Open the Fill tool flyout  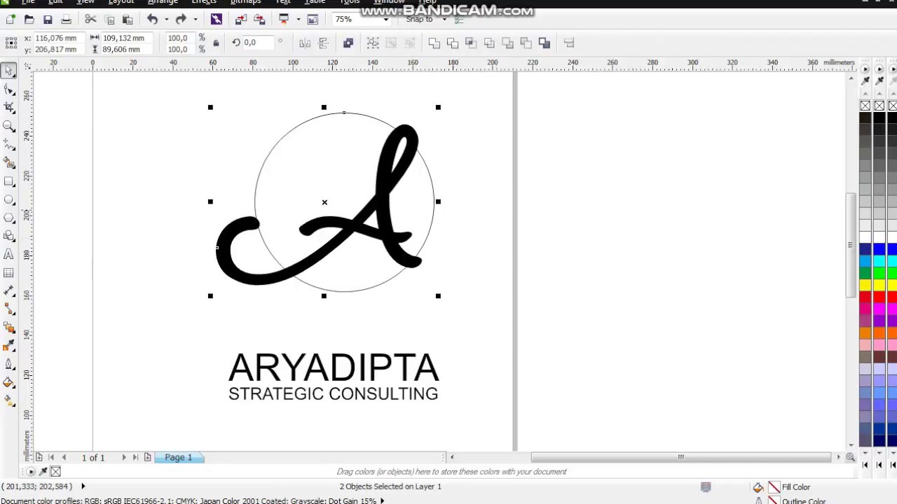click(8, 383)
